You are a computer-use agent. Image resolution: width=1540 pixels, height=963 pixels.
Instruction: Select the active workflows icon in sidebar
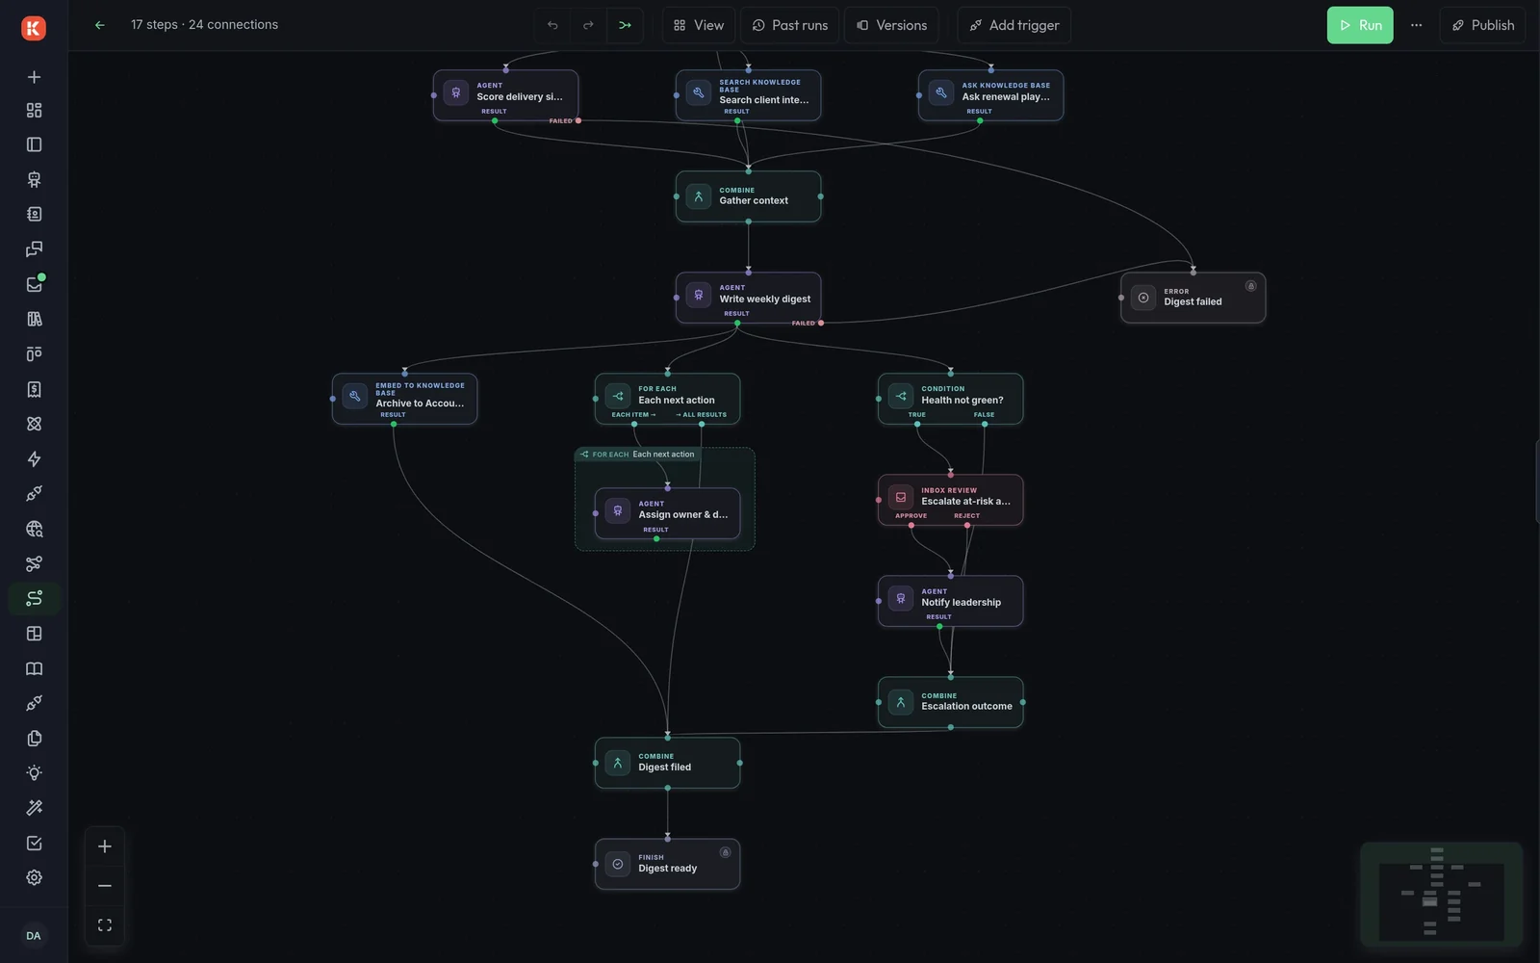tap(34, 598)
